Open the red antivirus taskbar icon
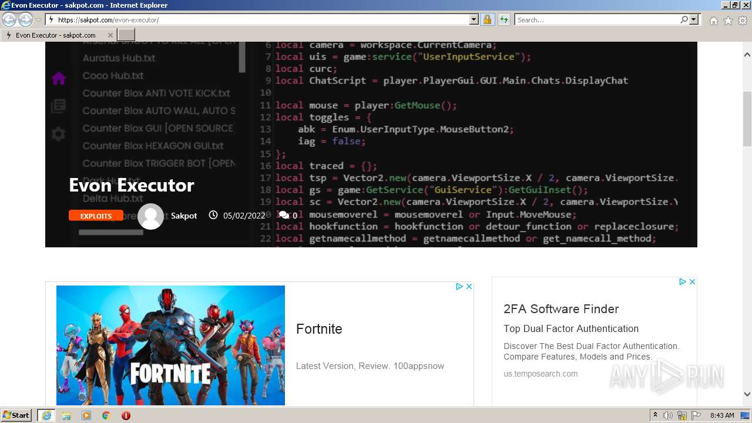 [x=126, y=415]
